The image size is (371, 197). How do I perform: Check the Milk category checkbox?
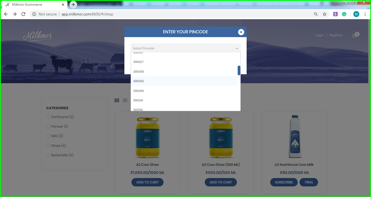(48, 136)
